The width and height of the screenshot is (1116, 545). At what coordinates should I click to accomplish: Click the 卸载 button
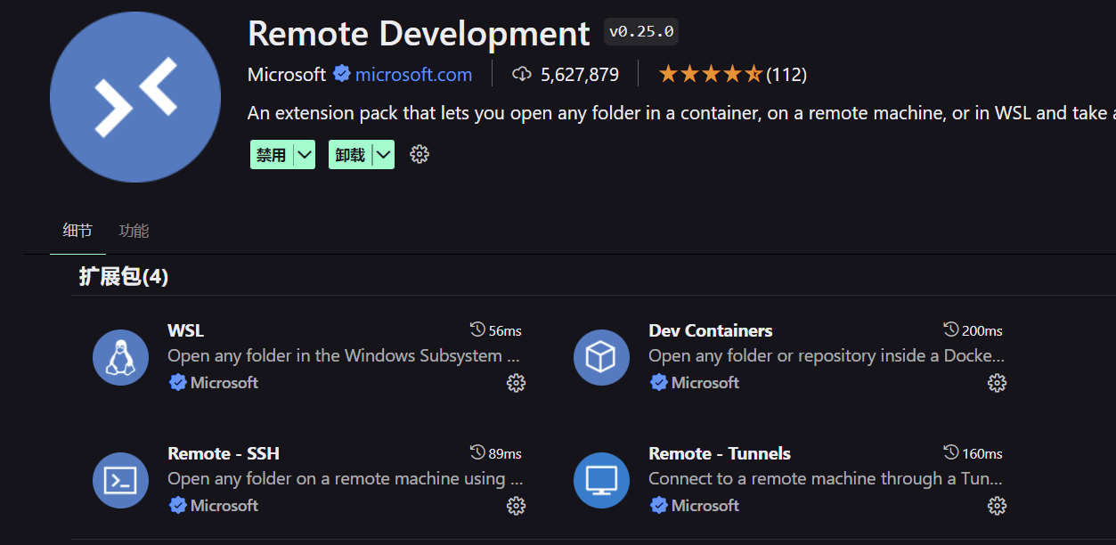[x=351, y=155]
